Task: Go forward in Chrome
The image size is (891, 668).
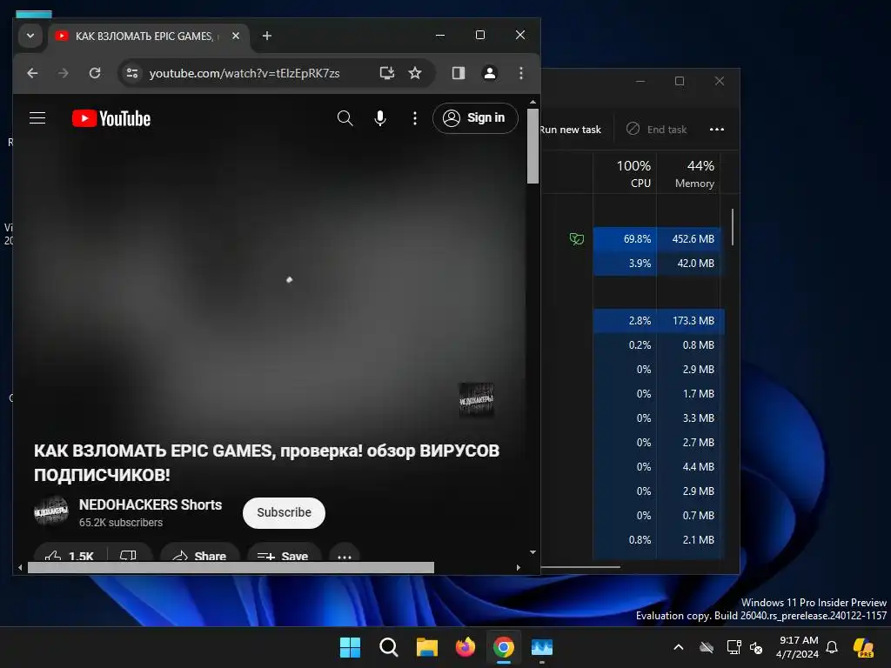Action: (x=63, y=73)
